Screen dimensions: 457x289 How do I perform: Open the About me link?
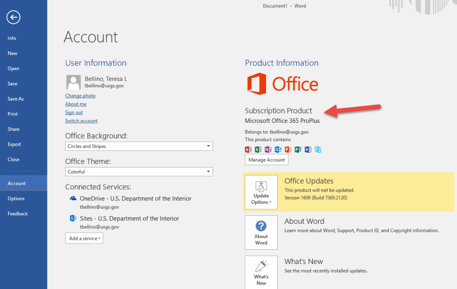coord(76,104)
